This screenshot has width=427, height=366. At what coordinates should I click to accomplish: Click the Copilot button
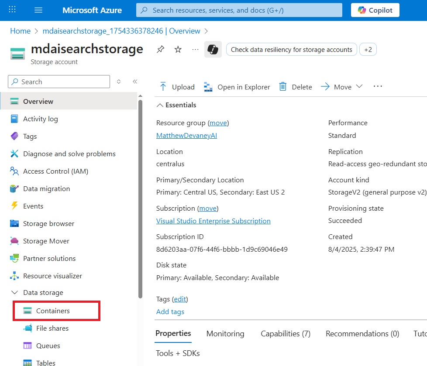[375, 10]
